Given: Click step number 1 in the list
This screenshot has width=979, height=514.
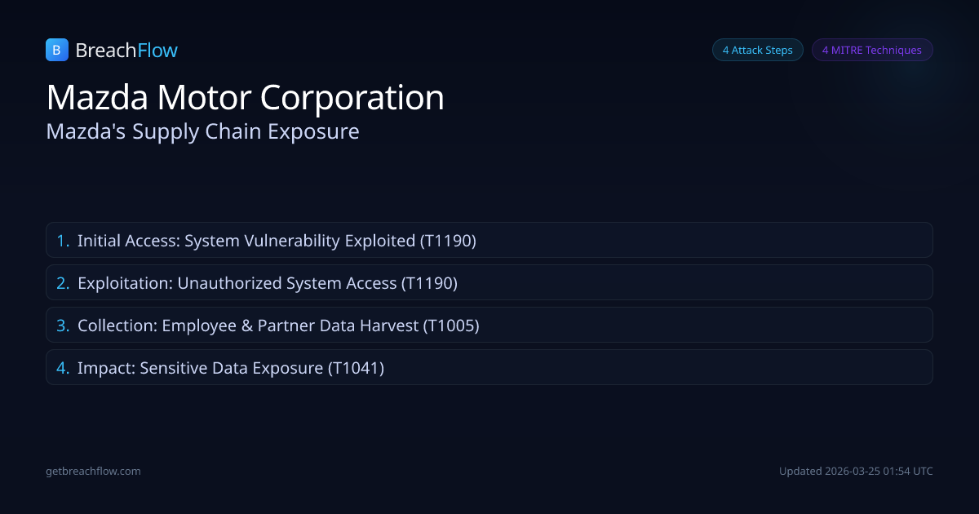Looking at the screenshot, I should [x=63, y=241].
